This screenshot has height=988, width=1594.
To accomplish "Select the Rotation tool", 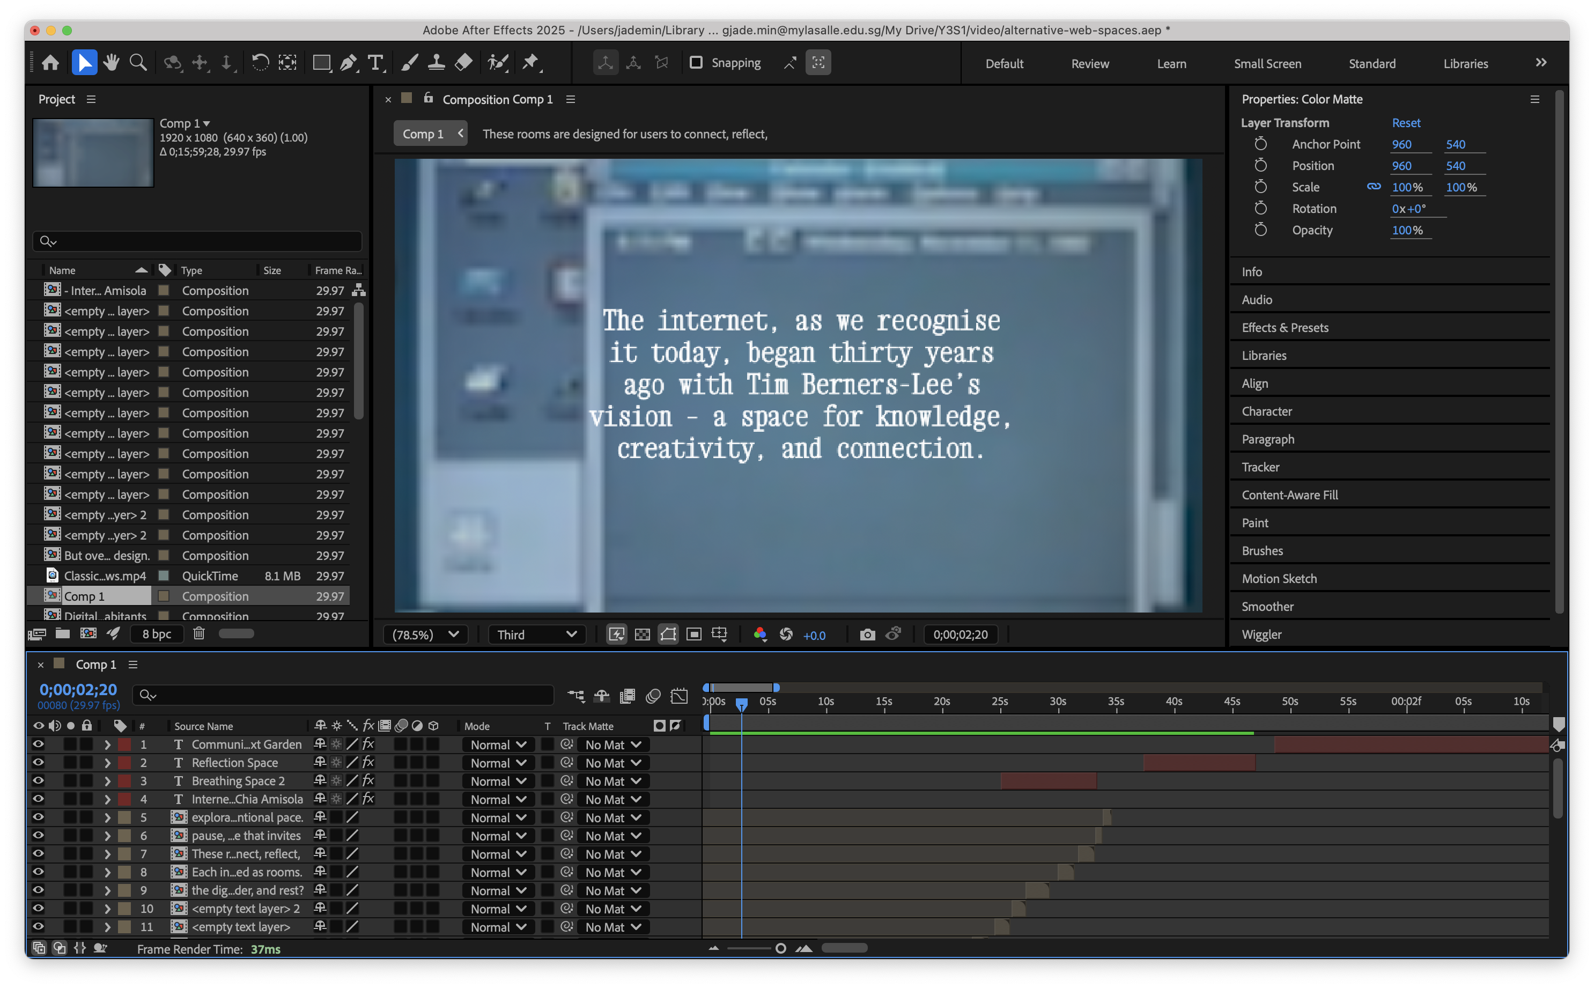I will (260, 63).
